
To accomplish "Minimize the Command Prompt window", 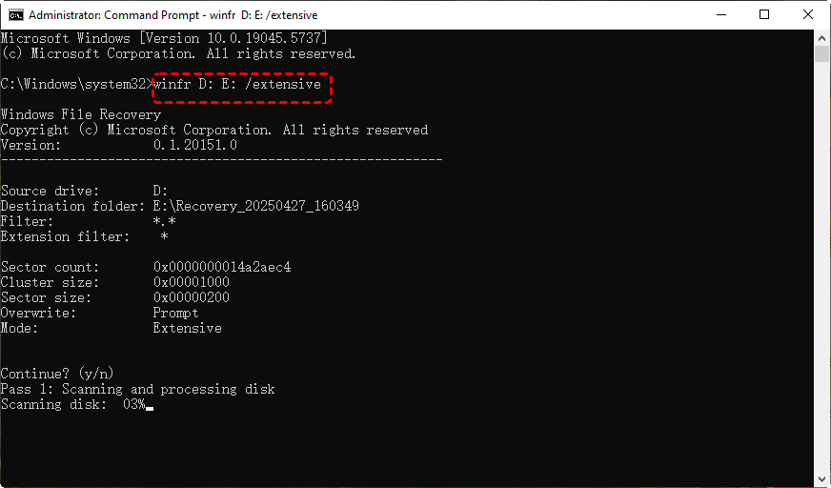I will (x=720, y=14).
